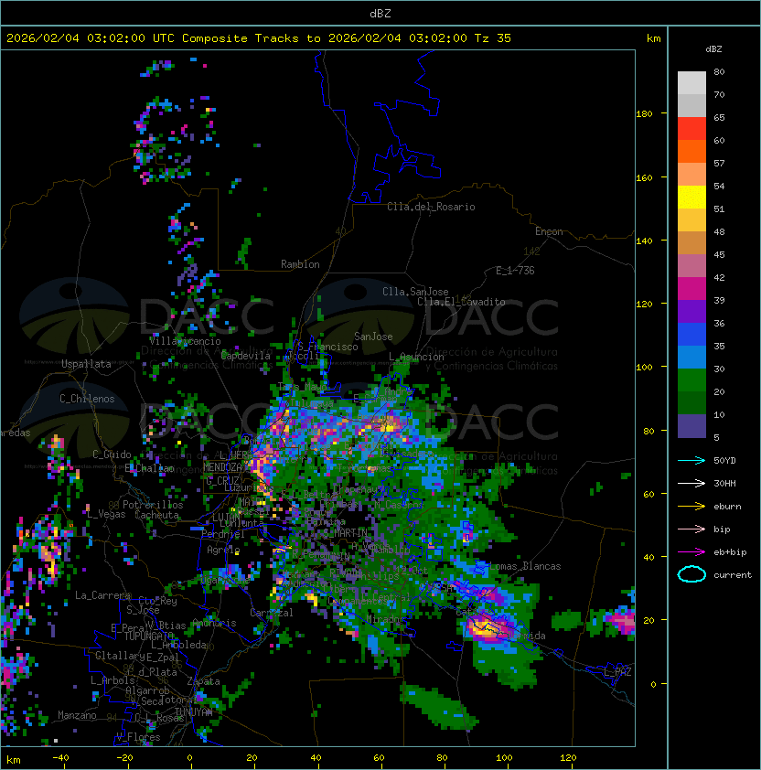Click the 'dBZ' heading above the color scale

713,49
